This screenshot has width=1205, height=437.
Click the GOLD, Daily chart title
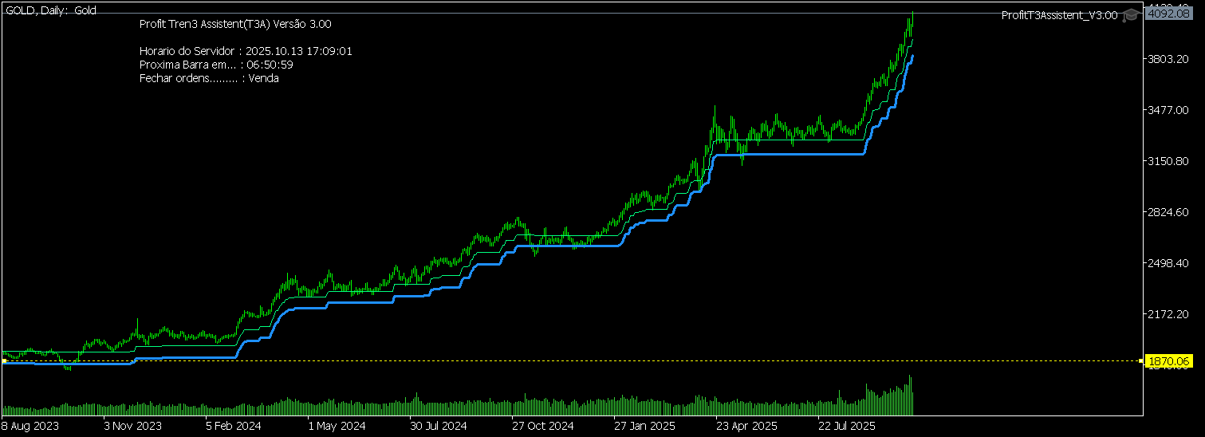click(x=51, y=9)
